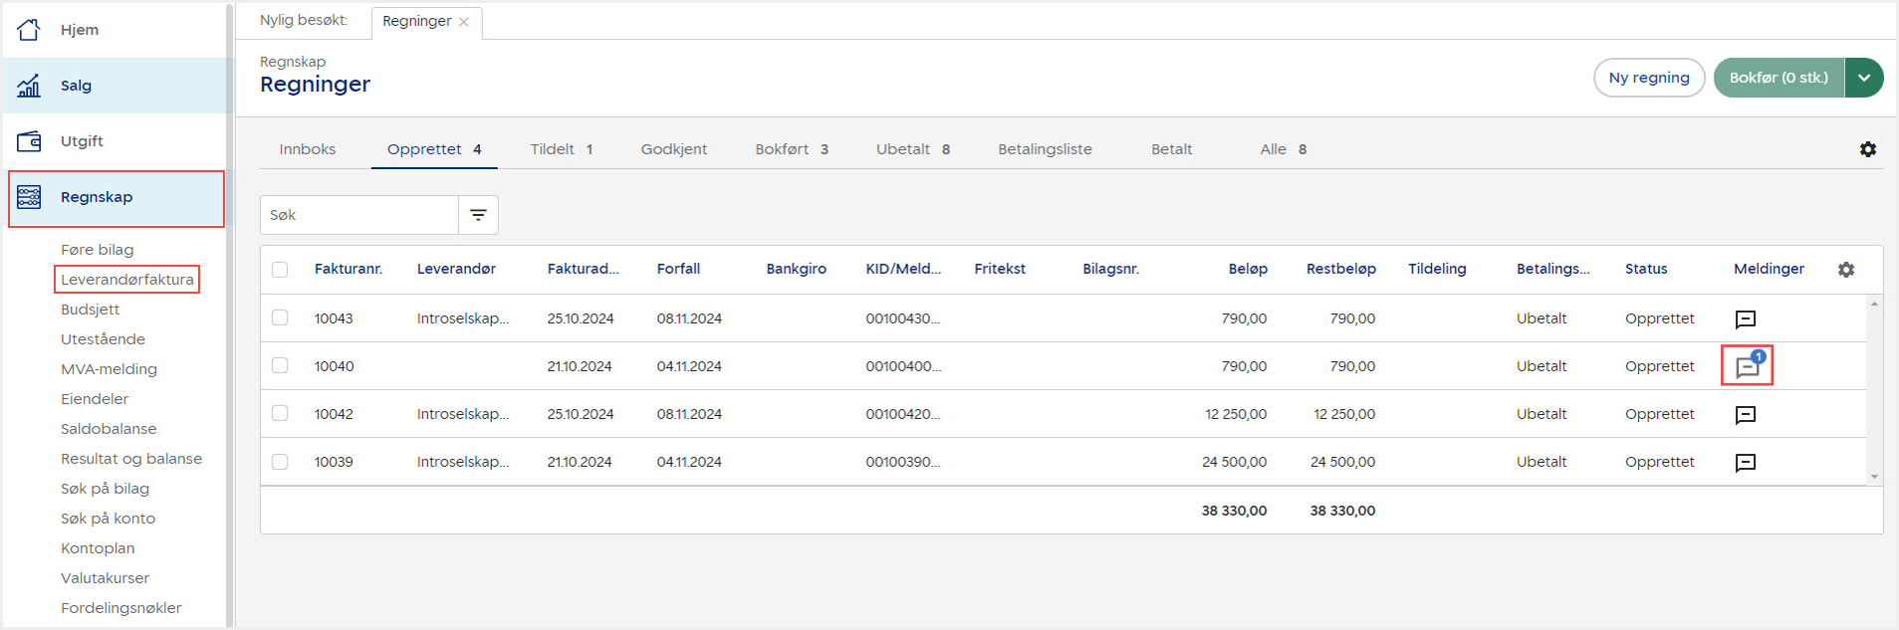Image resolution: width=1899 pixels, height=630 pixels.
Task: Open Leverandørfaktura in the sidebar
Action: 126,280
